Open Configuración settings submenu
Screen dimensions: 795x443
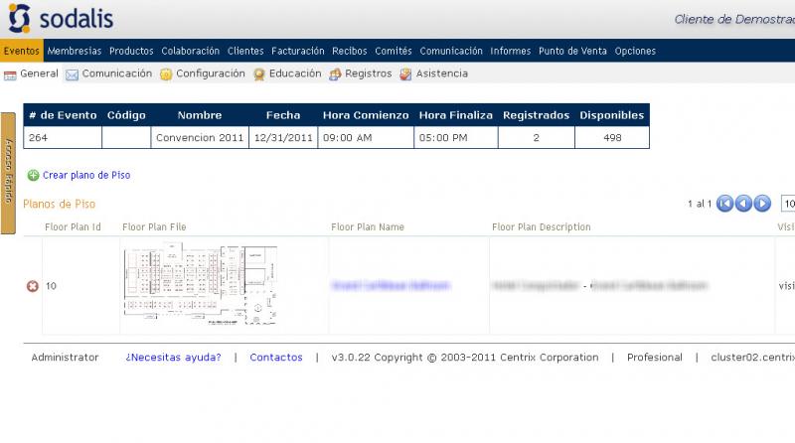202,74
